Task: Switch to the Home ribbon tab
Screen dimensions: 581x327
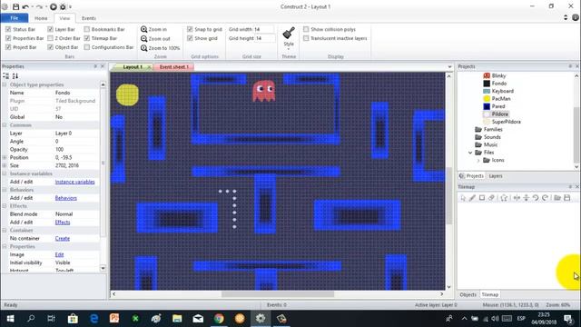Action: click(41, 18)
